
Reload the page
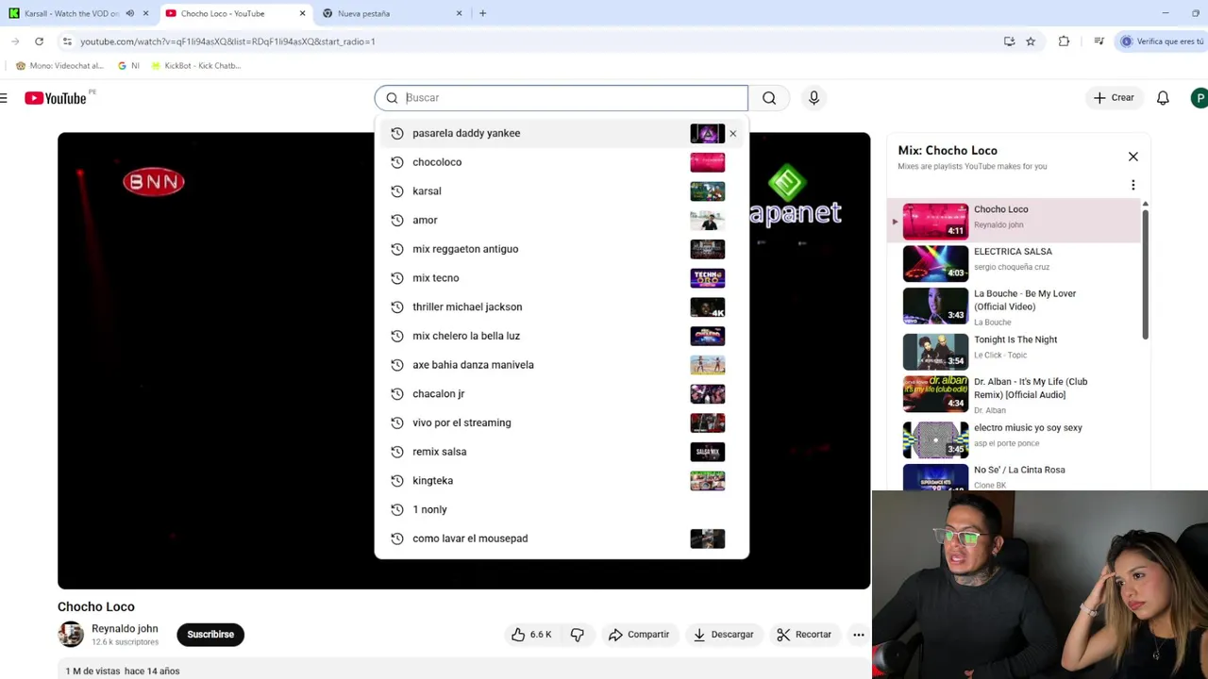(x=39, y=41)
